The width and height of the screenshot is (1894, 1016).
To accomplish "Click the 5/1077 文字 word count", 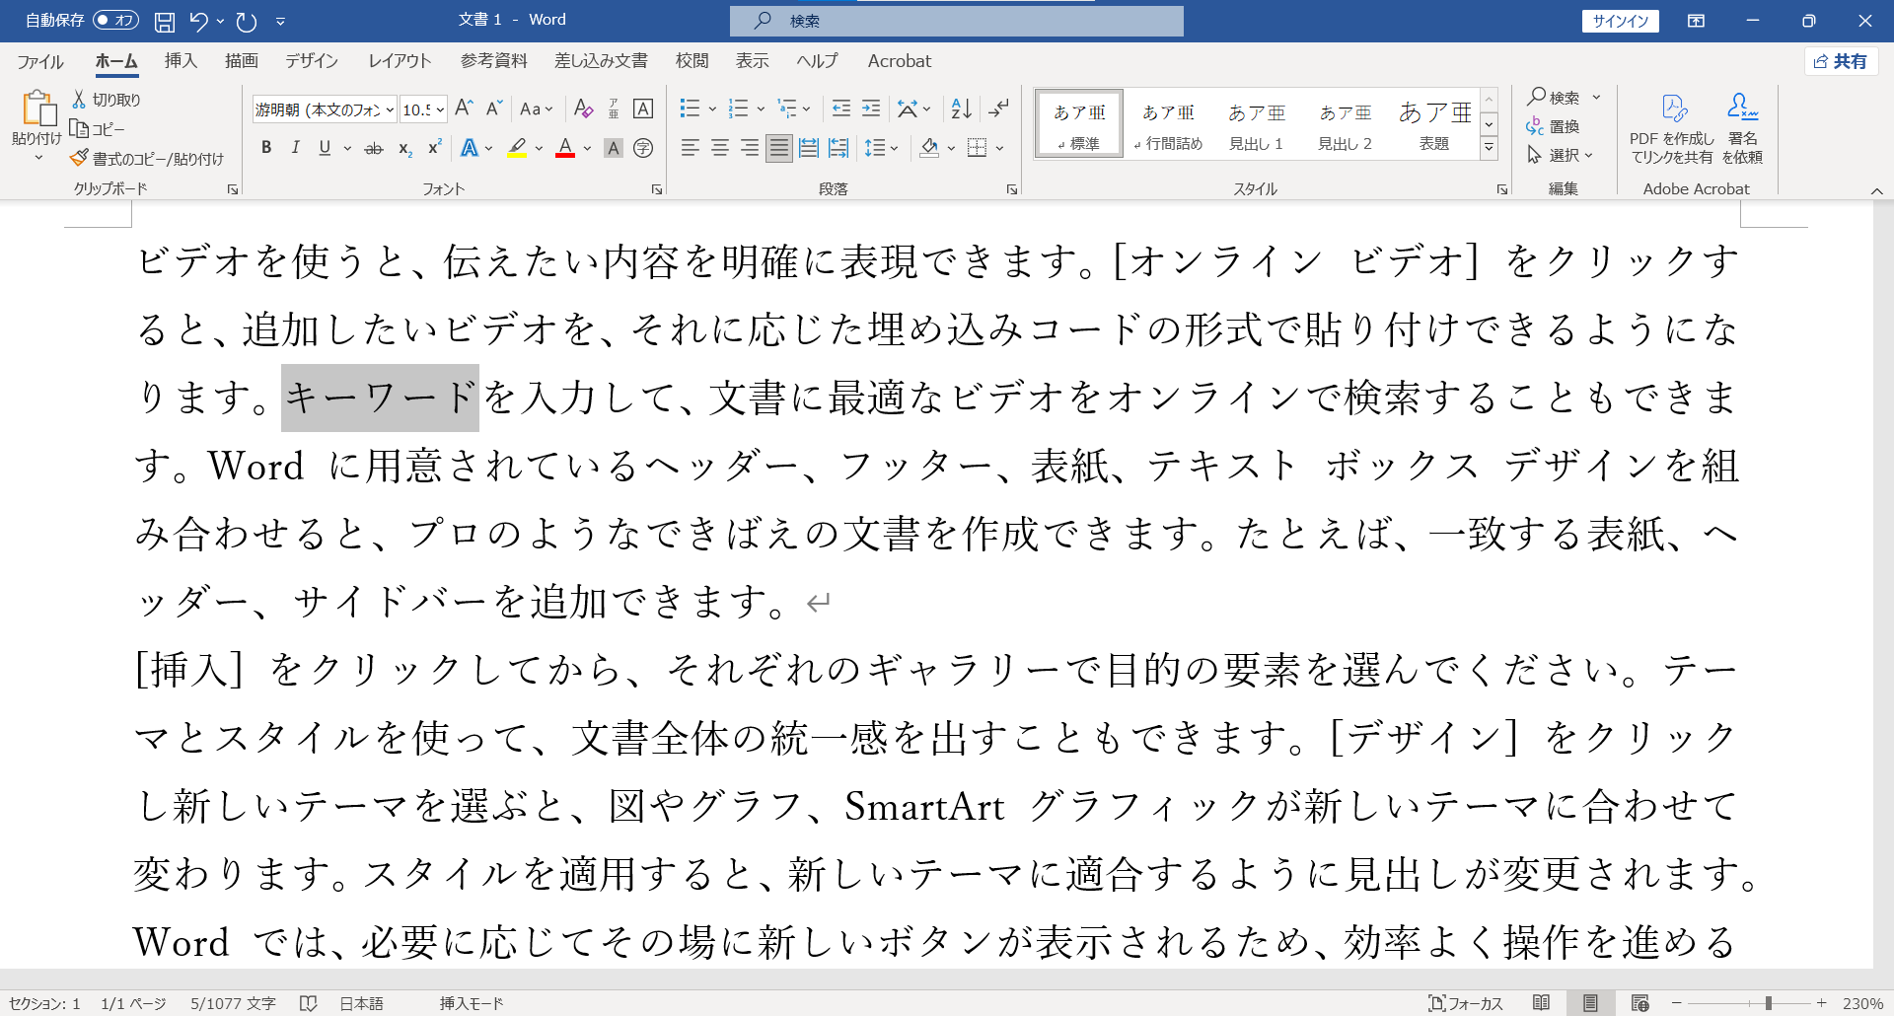I will [233, 1003].
